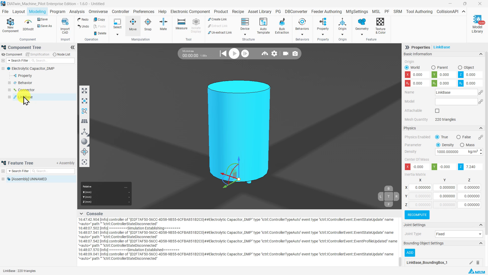Click ADD bounding object button
The height and width of the screenshot is (275, 488).
(x=410, y=253)
